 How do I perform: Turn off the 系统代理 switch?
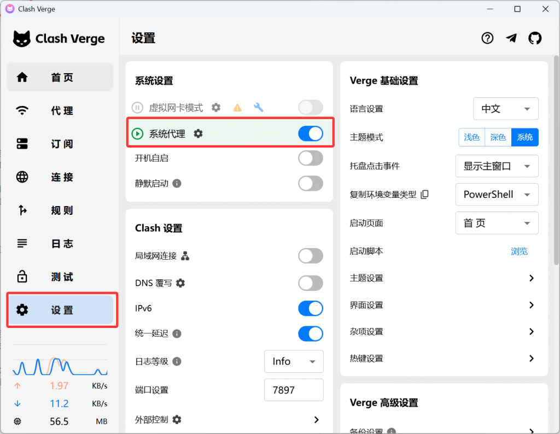pyautogui.click(x=311, y=134)
